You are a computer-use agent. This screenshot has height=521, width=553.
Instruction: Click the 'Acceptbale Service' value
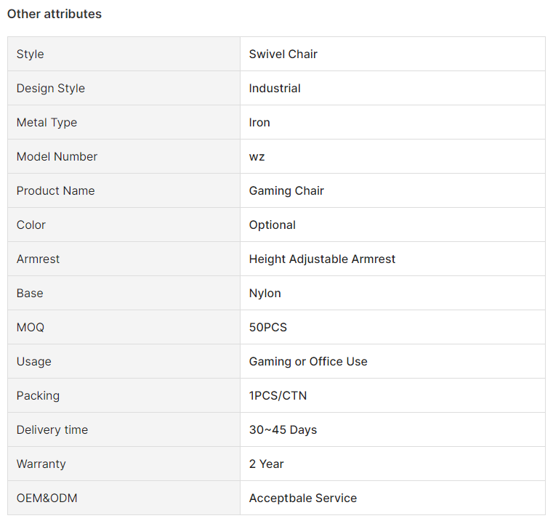[303, 498]
